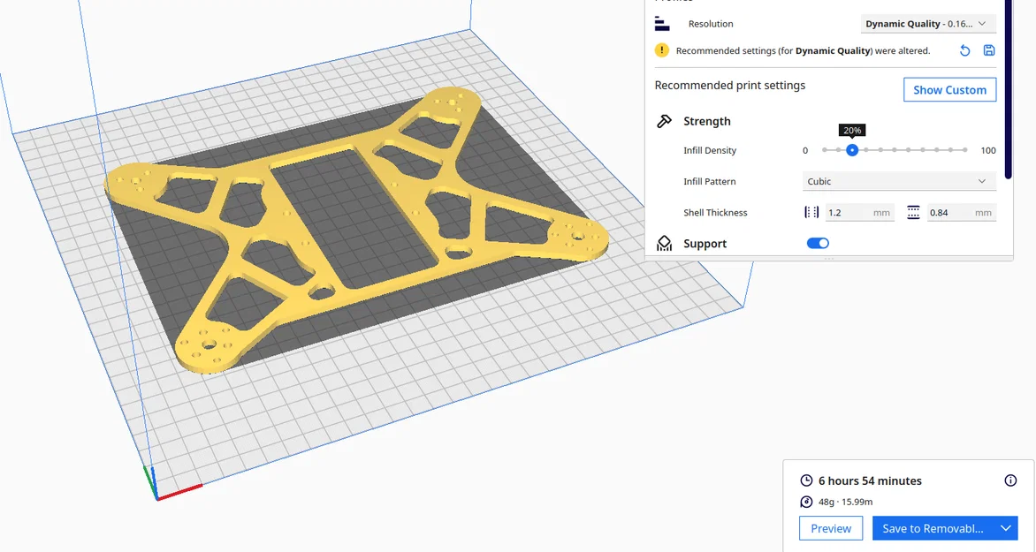Screen dimensions: 1036x552
Task: Click the yellow warning icon about altered settings
Action: (662, 50)
